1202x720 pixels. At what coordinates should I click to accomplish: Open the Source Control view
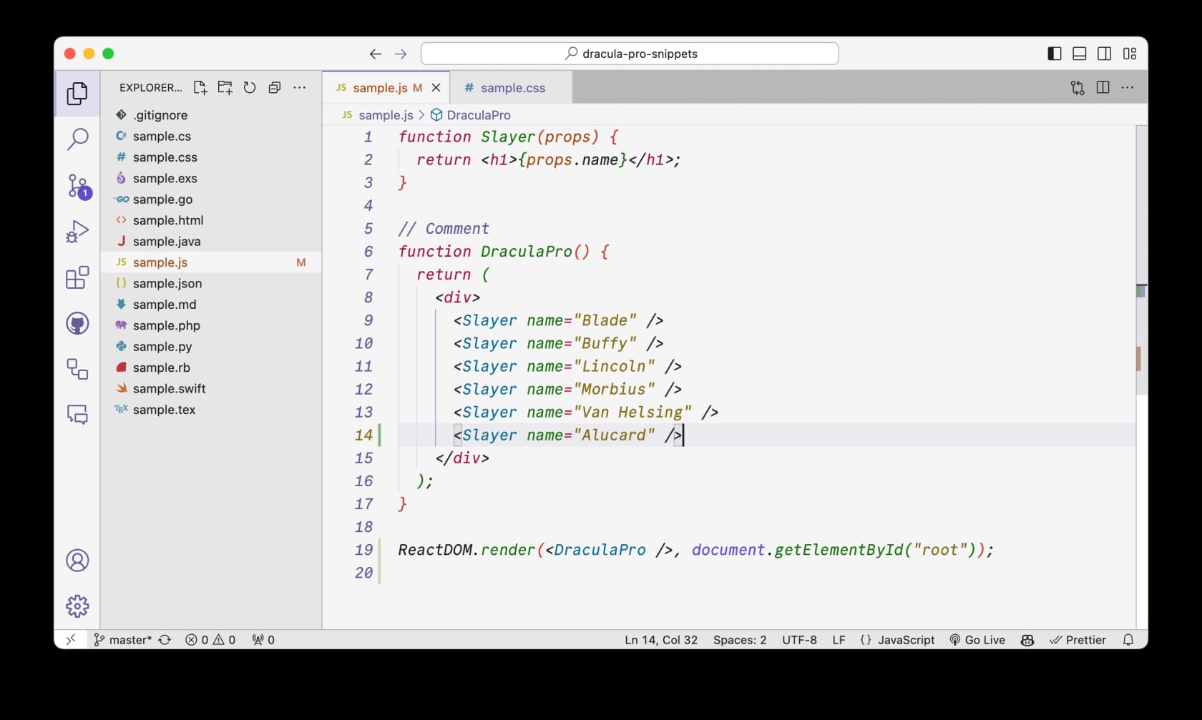pos(77,185)
